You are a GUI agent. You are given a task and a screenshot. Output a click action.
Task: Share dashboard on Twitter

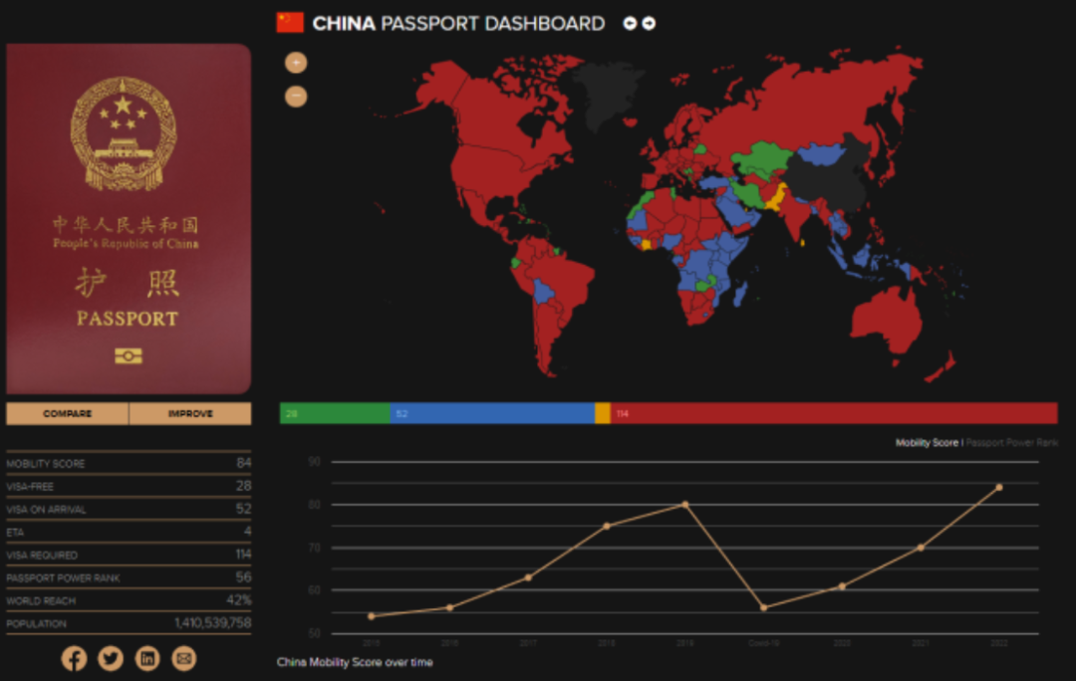coord(111,658)
